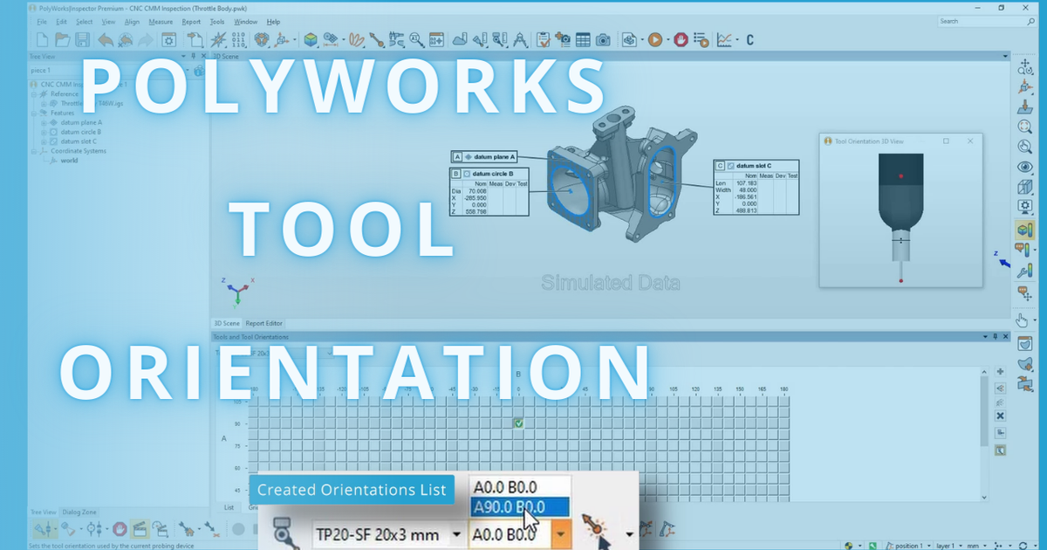
Task: Pin the Tools and Tool Orientations panel
Action: [995, 336]
